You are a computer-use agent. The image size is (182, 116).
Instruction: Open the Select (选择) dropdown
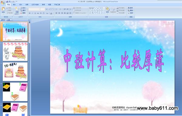coord(131,13)
